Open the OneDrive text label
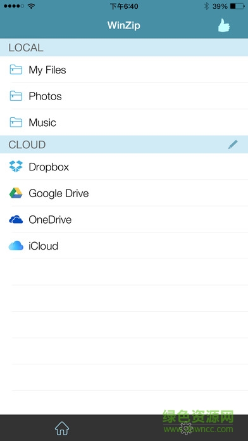The width and height of the screenshot is (248, 441). point(50,220)
